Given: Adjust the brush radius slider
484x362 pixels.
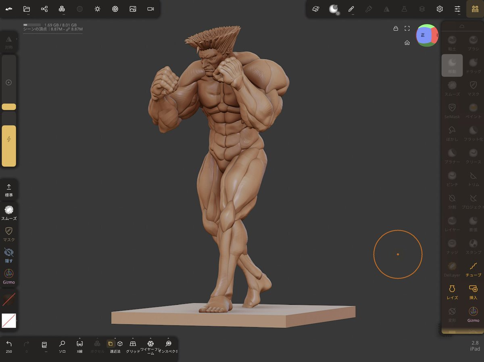Looking at the screenshot, I should pyautogui.click(x=9, y=83).
